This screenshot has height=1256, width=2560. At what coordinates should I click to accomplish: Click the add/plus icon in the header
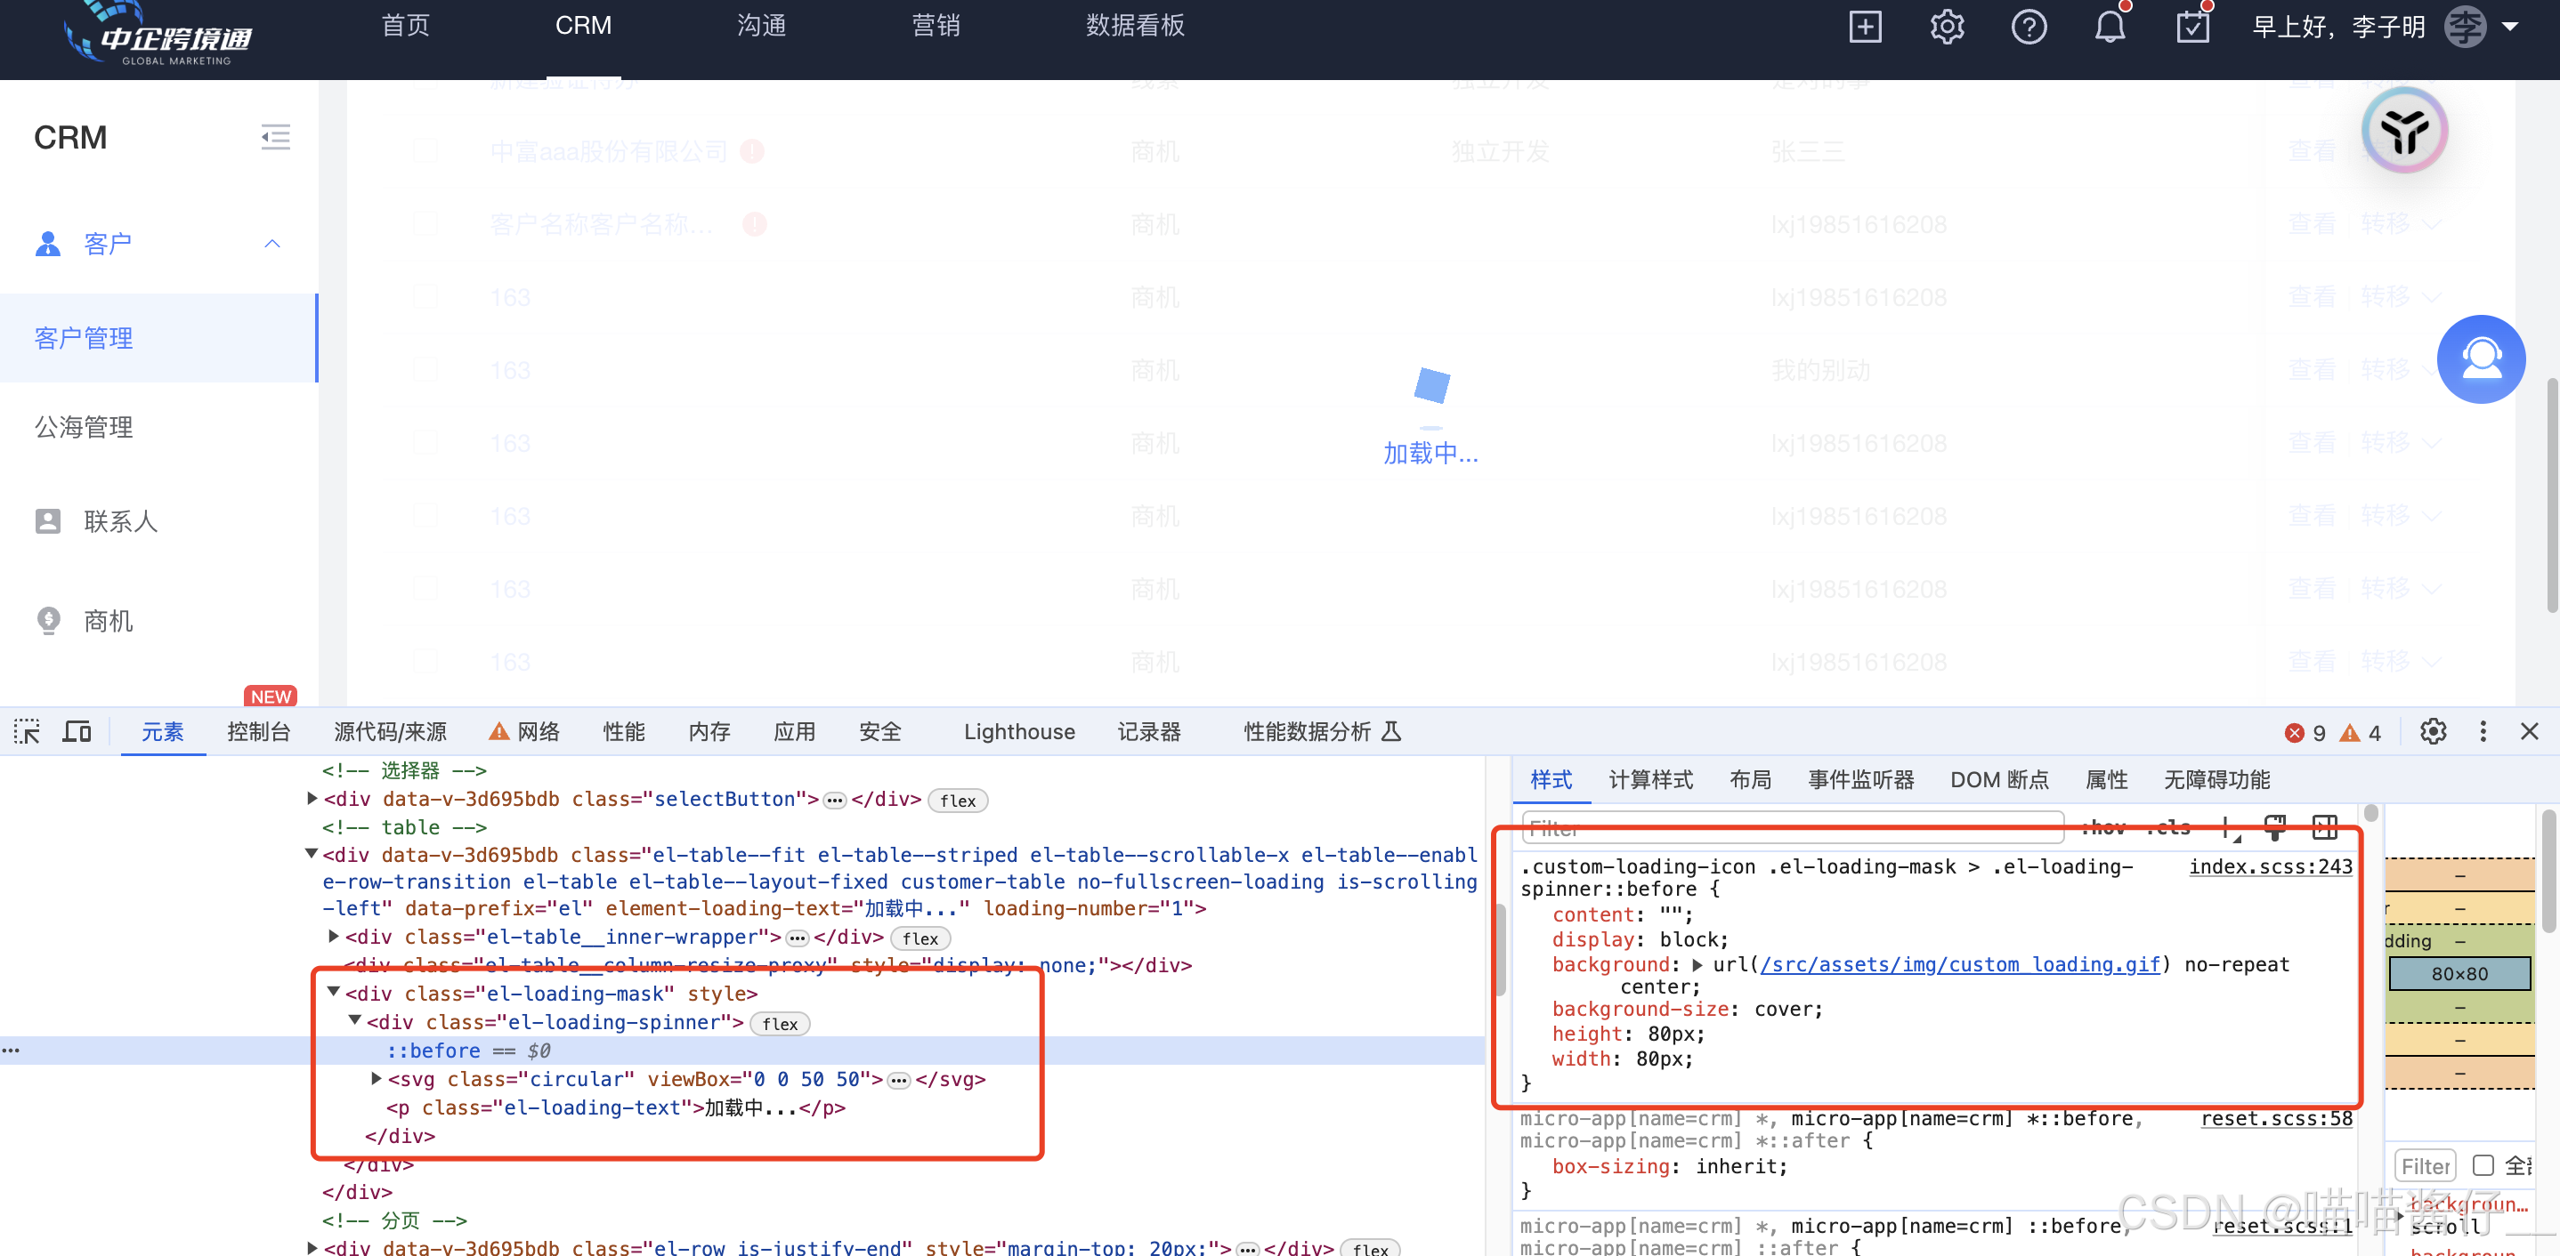[1866, 27]
